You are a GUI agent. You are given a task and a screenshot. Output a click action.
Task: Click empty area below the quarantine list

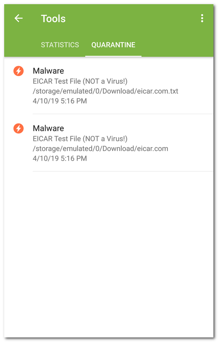[109, 253]
